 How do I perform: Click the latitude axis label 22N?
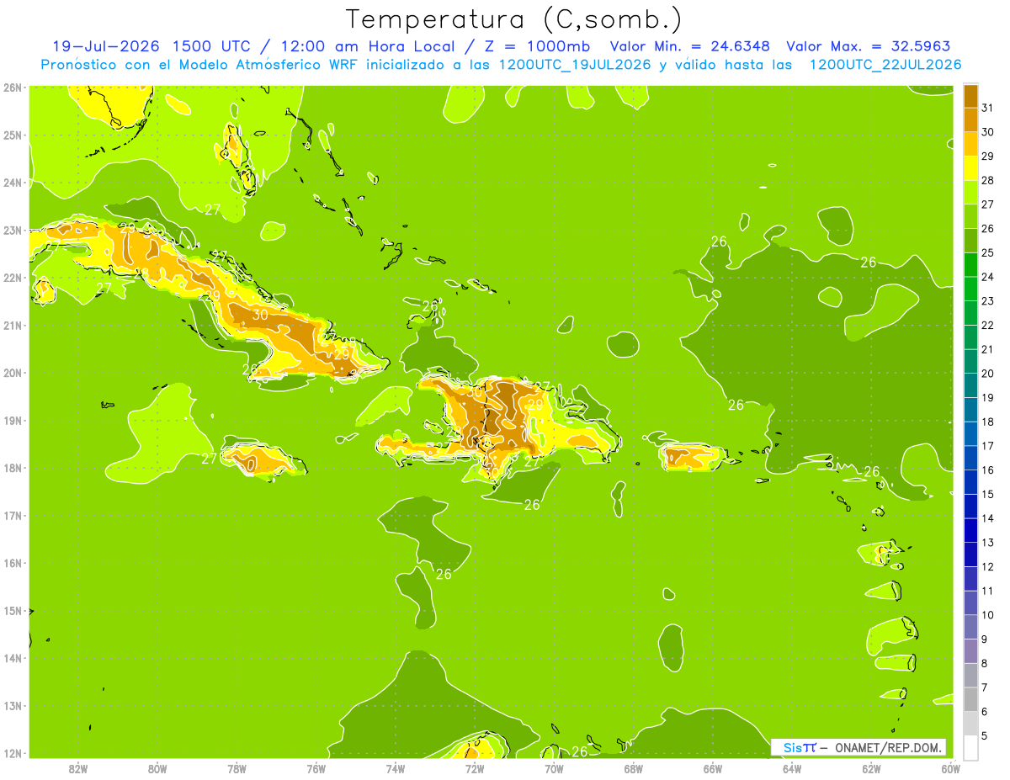pos(12,278)
